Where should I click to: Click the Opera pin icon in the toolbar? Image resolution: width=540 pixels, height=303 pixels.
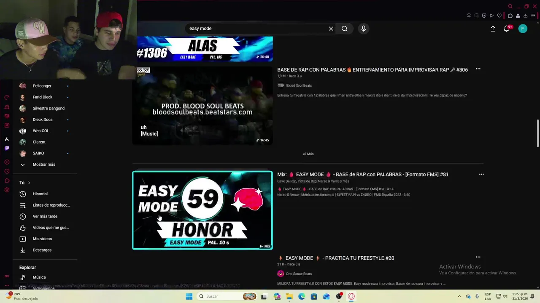469,16
